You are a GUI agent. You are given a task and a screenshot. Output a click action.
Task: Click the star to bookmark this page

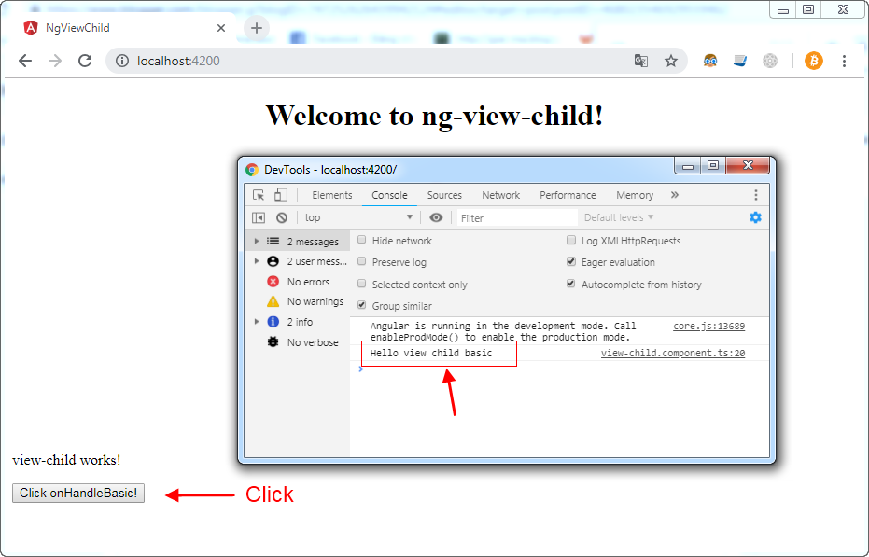671,60
